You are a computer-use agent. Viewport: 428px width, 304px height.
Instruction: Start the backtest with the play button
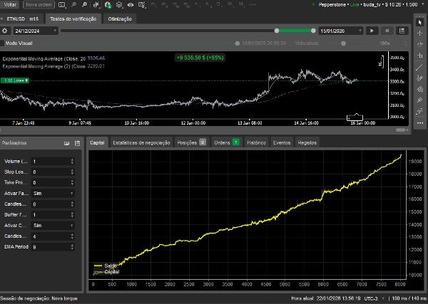372,31
